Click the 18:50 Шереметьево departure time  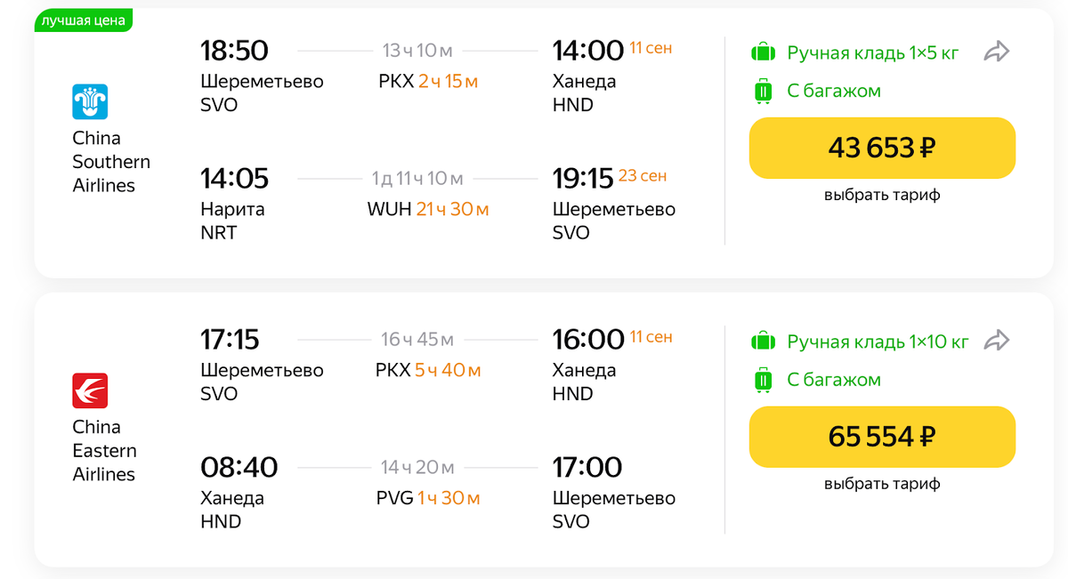tap(234, 50)
